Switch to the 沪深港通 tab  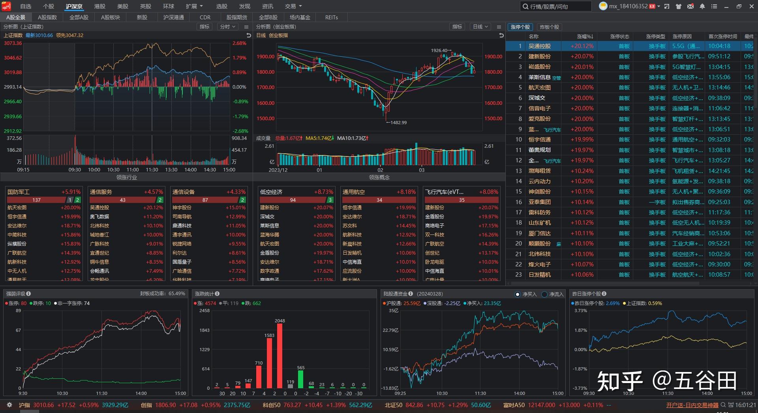tap(174, 17)
